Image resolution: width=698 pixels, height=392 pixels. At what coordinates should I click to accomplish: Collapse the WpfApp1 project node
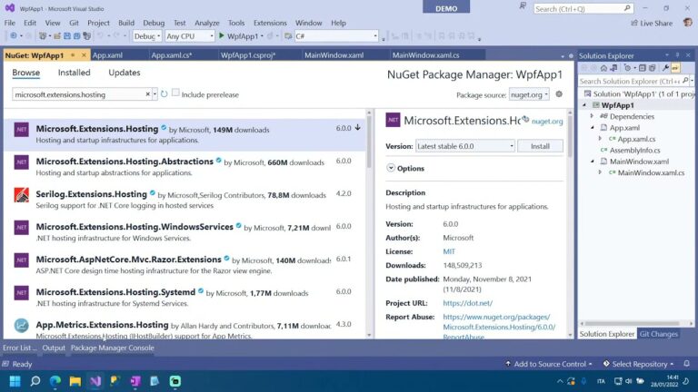coord(584,105)
